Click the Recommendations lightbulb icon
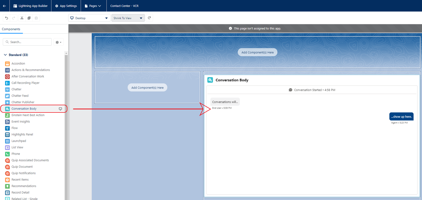 tap(7, 186)
